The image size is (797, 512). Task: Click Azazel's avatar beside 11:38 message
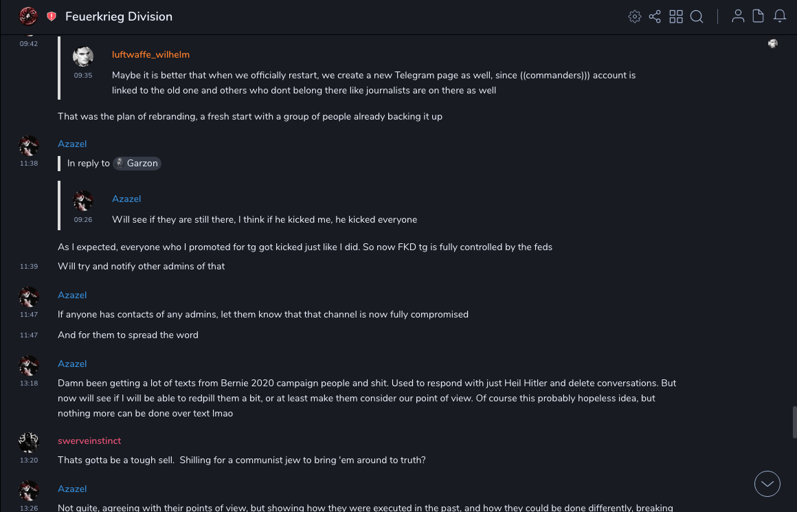29,146
